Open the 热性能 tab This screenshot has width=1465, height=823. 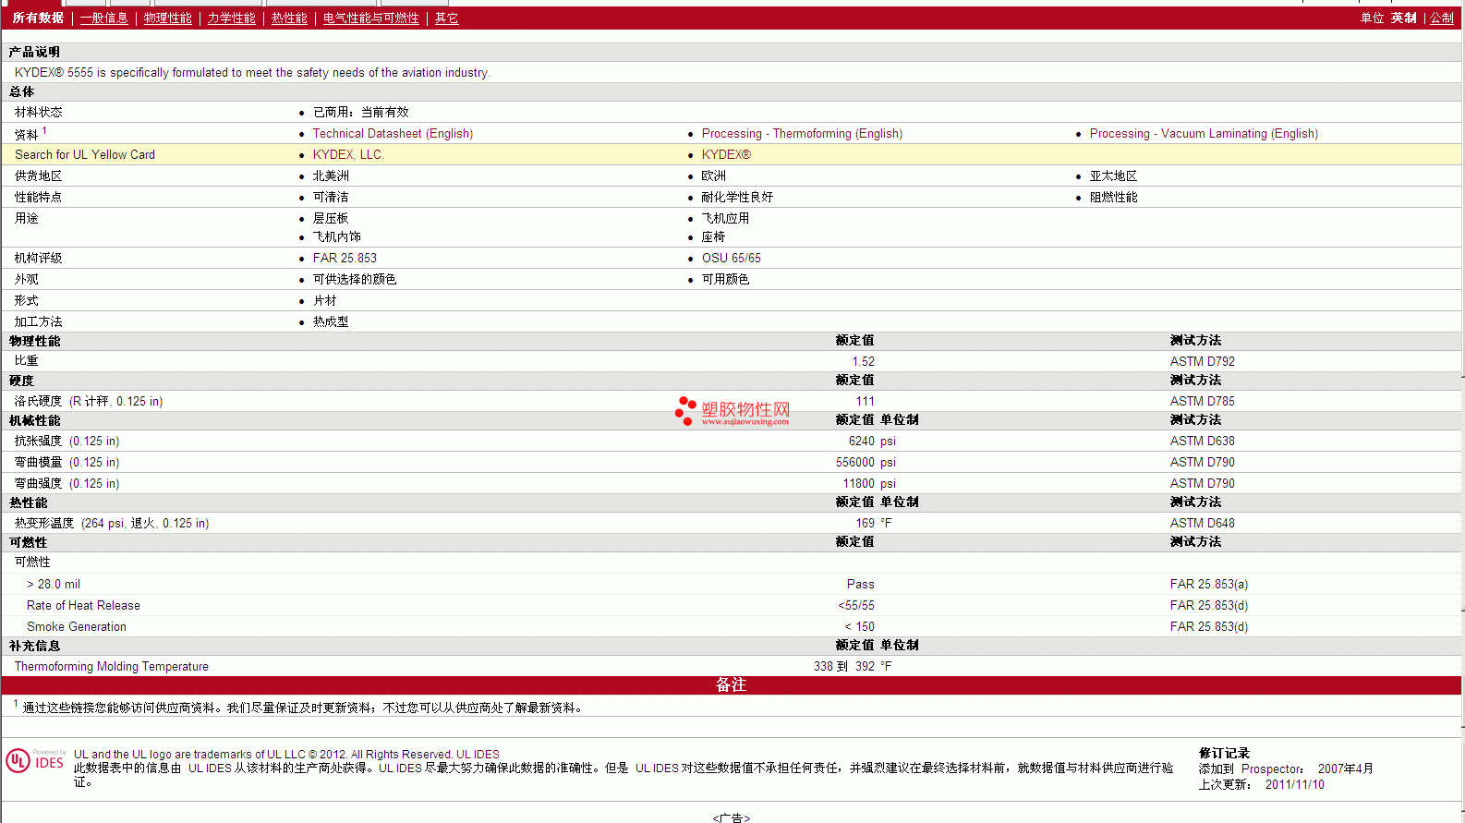click(x=289, y=18)
